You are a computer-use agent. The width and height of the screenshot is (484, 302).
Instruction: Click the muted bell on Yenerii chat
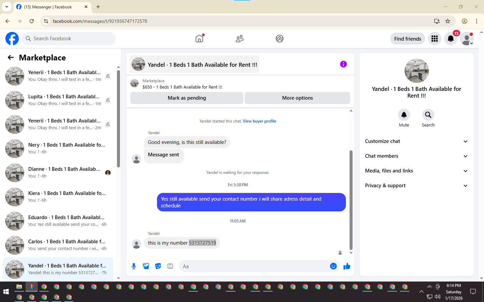[108, 76]
